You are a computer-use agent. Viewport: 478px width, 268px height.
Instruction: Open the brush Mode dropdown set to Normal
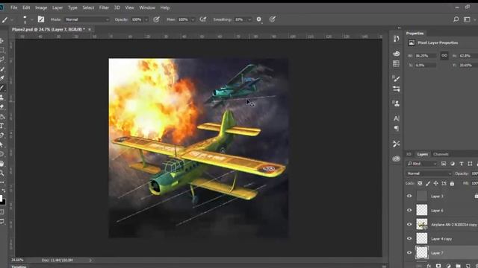point(87,19)
